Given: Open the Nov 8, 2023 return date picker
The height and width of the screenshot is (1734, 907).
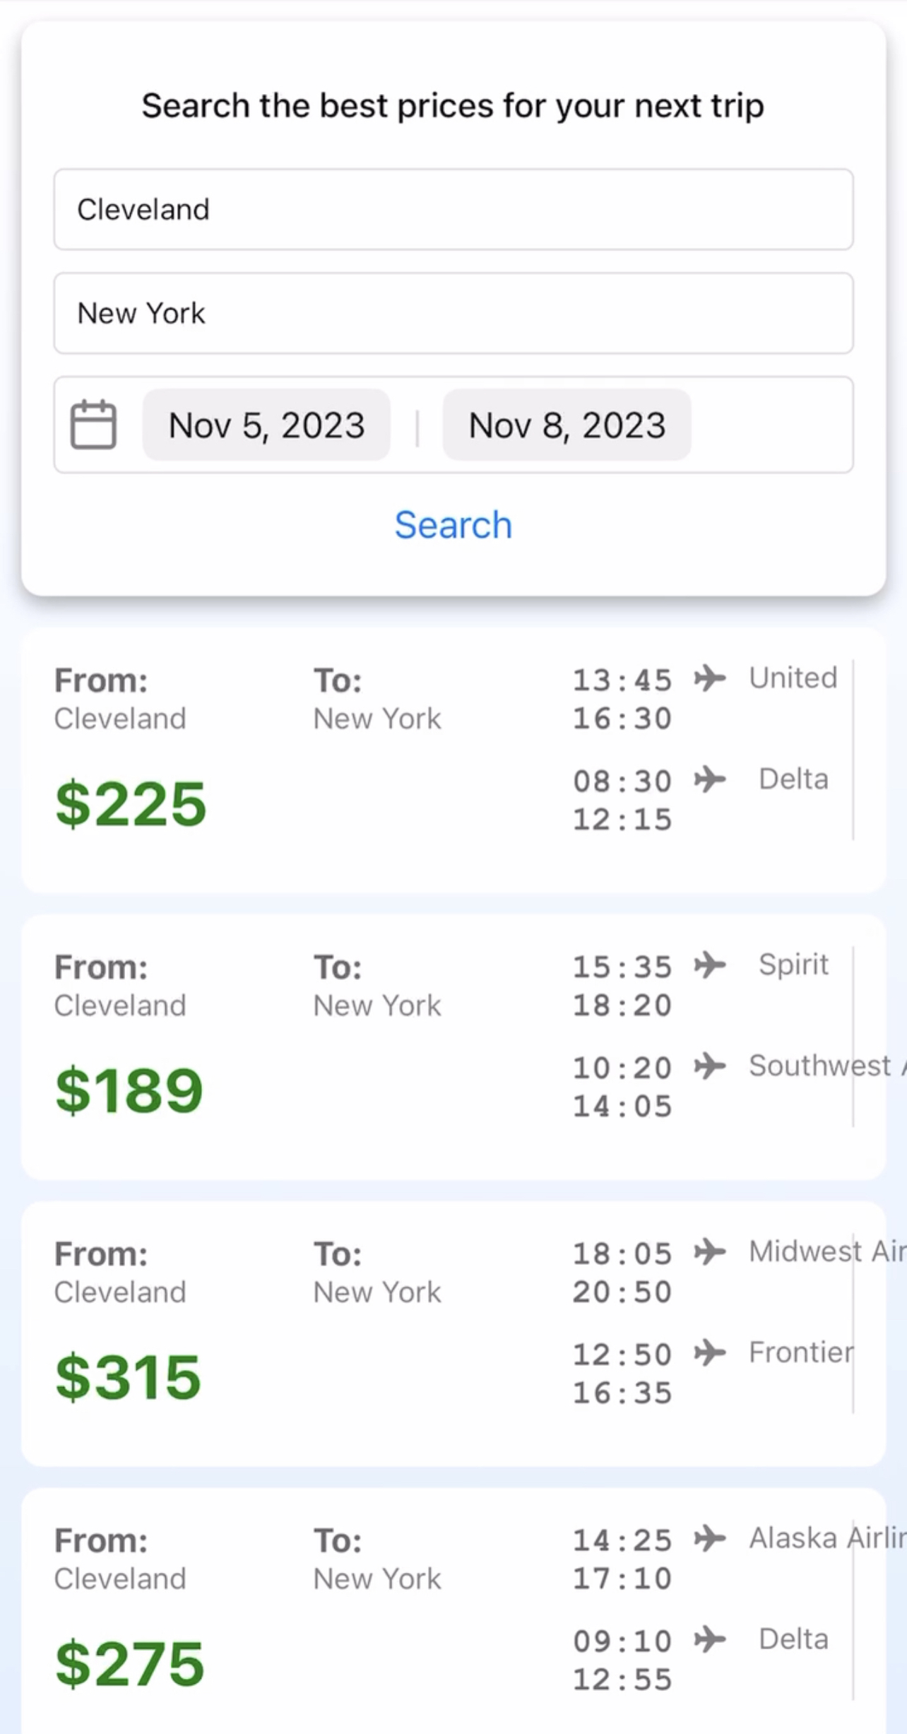Looking at the screenshot, I should tap(567, 425).
